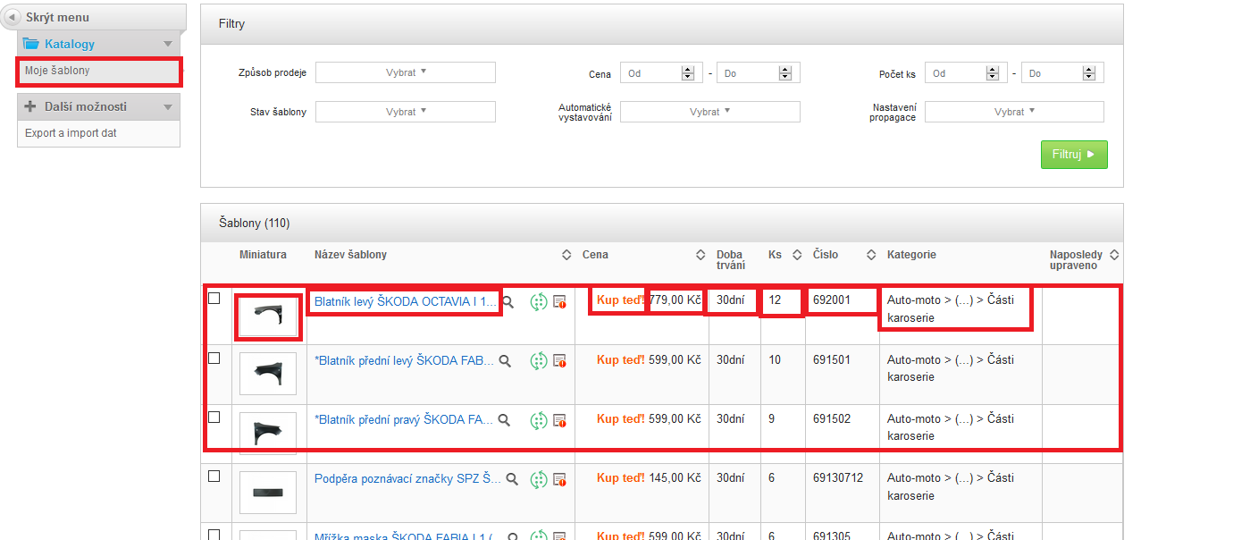Click green arrows icon in Podpěra poznávací row

538,479
